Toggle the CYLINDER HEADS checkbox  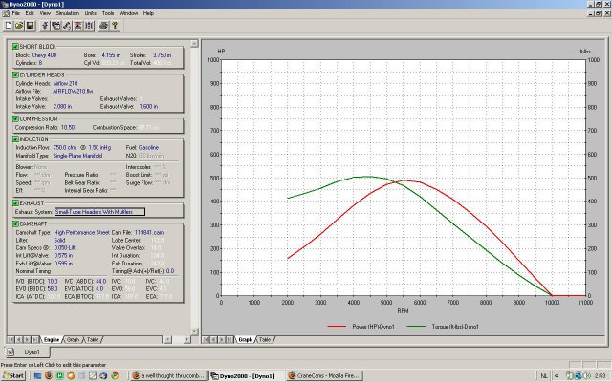(15, 73)
